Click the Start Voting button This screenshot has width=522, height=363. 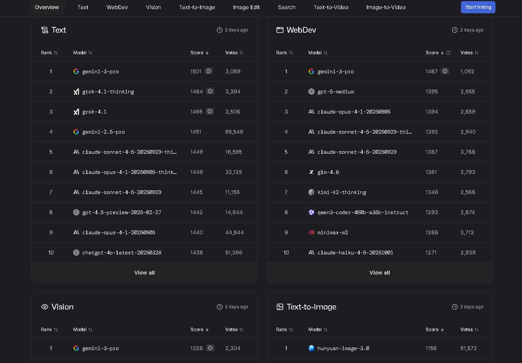pos(478,7)
